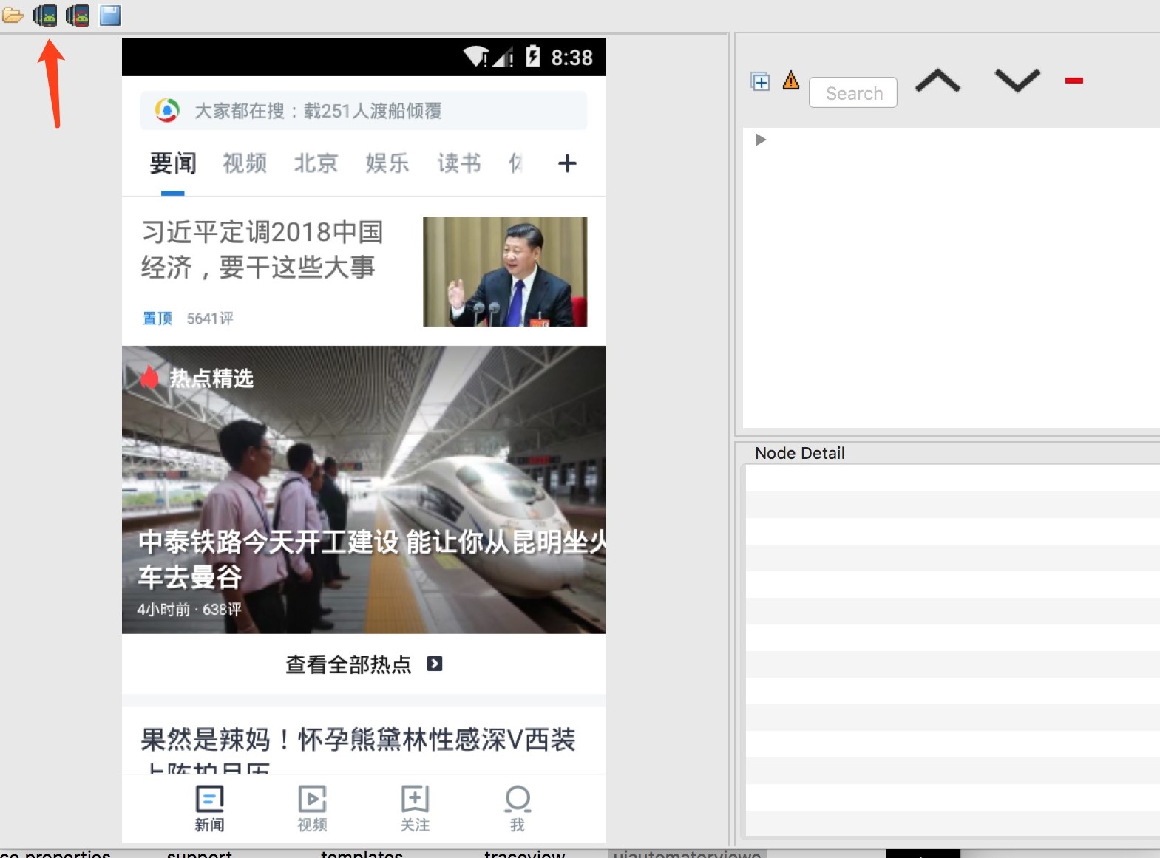Viewport: 1160px width, 858px height.
Task: Tap the 查看全部热点 link
Action: click(x=364, y=664)
